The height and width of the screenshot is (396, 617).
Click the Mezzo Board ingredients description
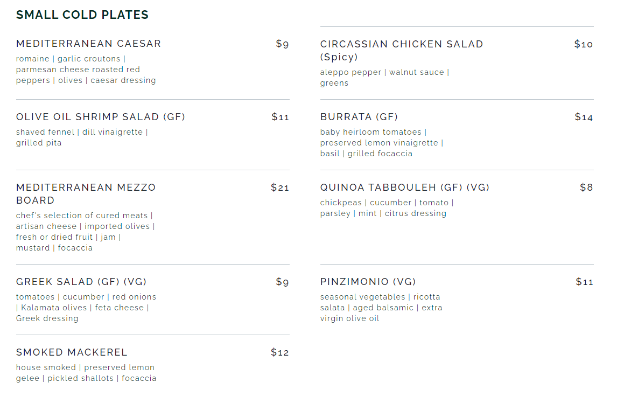pos(85,232)
